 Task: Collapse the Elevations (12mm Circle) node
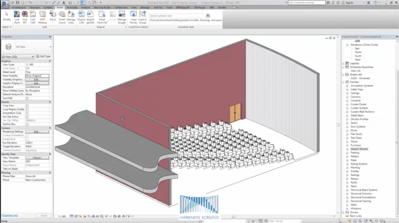[x=347, y=45]
